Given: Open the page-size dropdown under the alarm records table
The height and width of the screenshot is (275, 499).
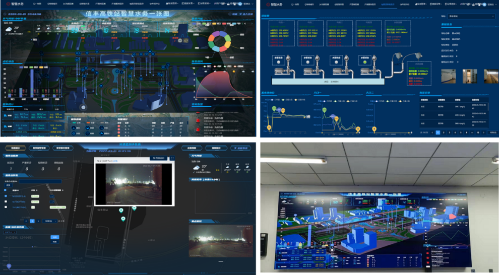Looking at the screenshot, I should [492, 132].
